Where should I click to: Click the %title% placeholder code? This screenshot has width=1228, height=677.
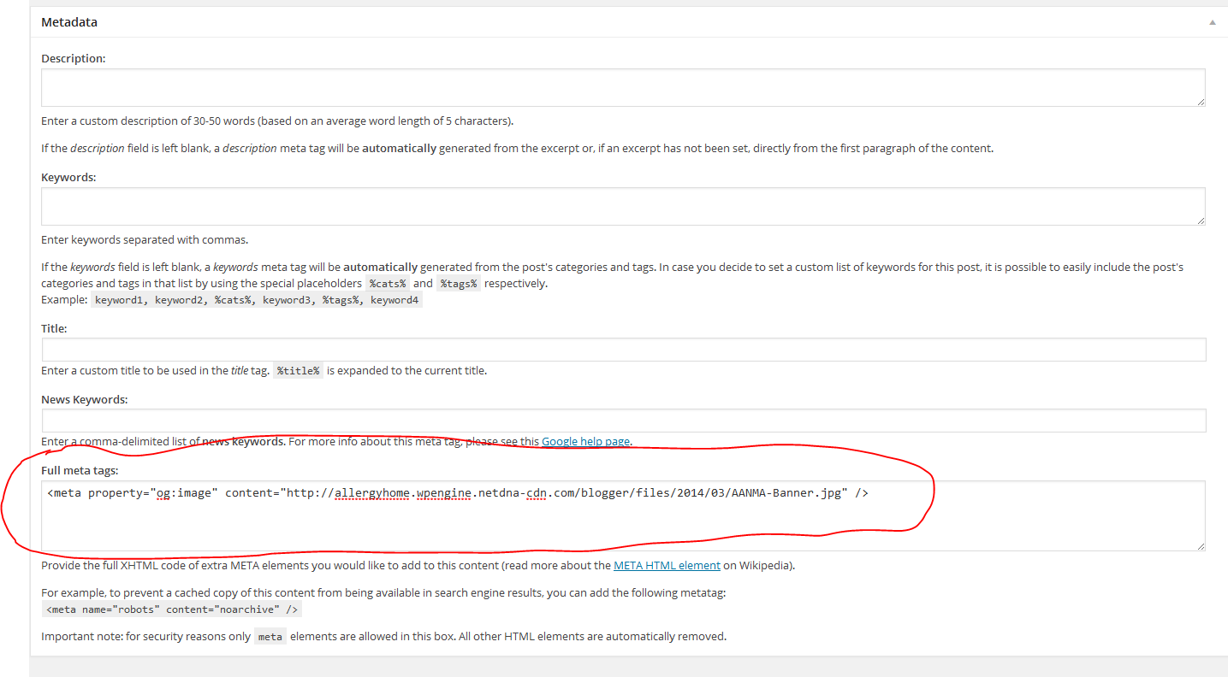tap(298, 371)
